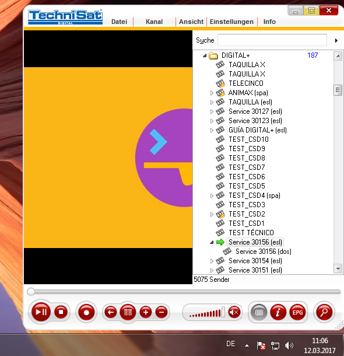Screen dimensions: 344x356
Task: Open the Datei menu
Action: pos(120,22)
